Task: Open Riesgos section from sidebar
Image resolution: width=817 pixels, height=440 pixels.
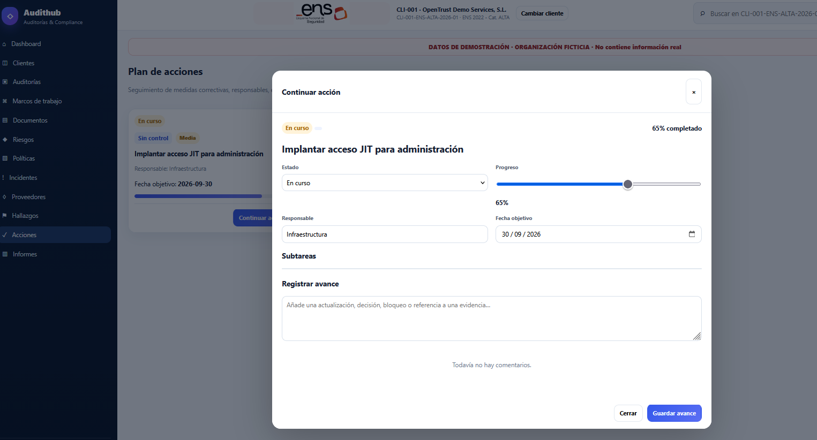Action: (x=23, y=140)
